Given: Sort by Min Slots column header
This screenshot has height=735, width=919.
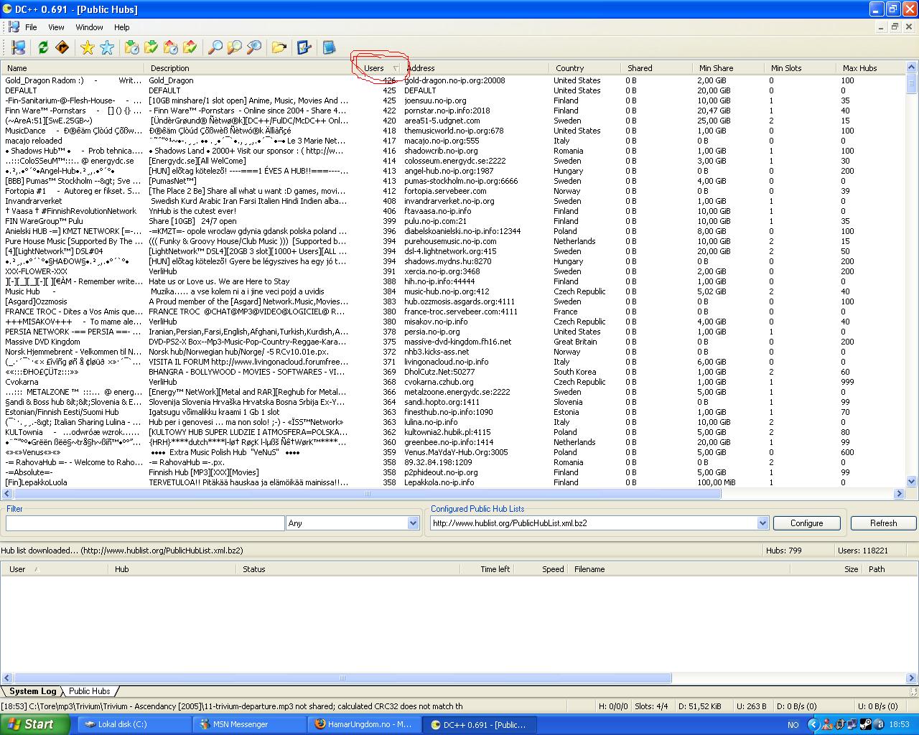Looking at the screenshot, I should click(800, 68).
